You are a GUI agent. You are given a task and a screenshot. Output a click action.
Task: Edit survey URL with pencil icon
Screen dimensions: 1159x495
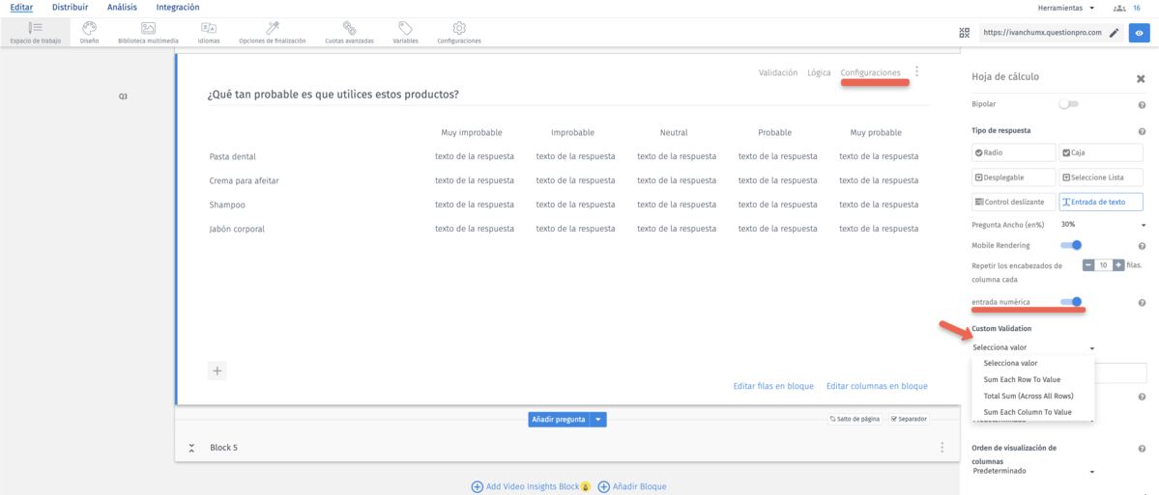pos(1114,33)
